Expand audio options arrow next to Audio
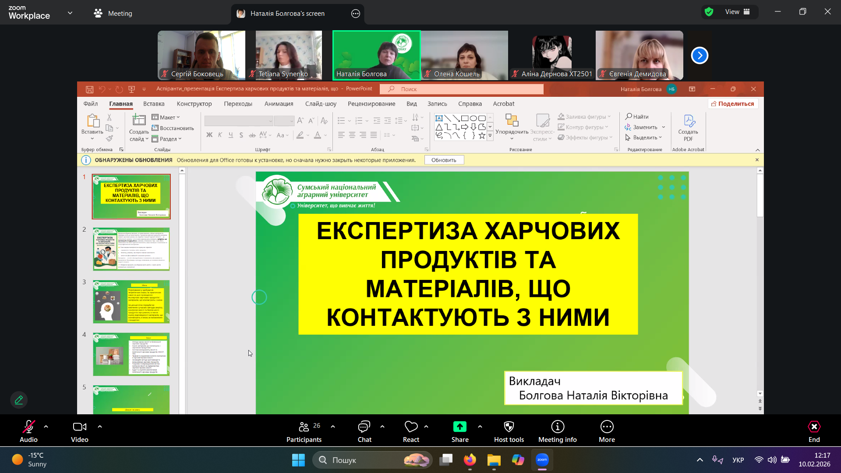Image resolution: width=841 pixels, height=473 pixels. [46, 426]
